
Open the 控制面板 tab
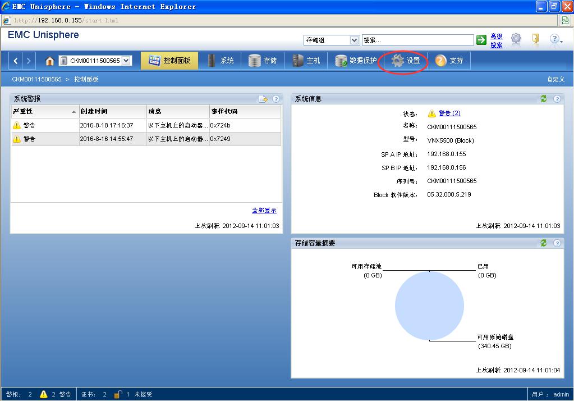click(169, 61)
